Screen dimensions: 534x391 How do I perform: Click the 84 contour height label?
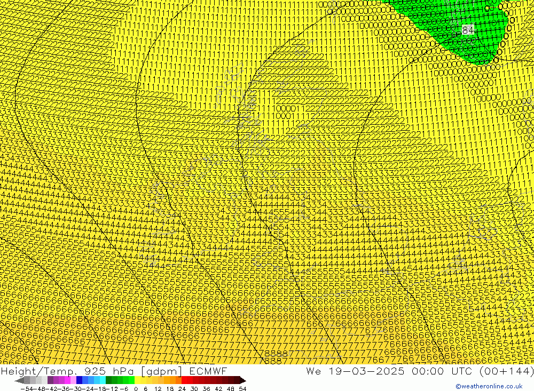point(468,30)
